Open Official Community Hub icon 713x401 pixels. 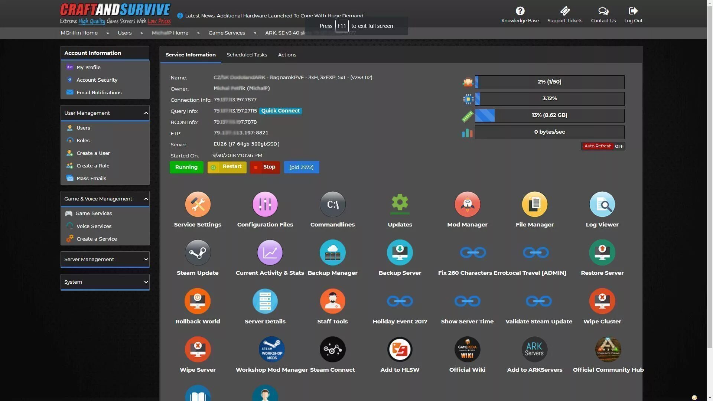[x=608, y=349]
